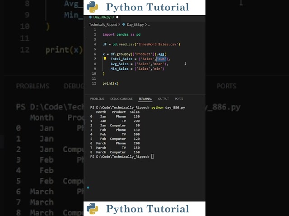Screen dimensions: 289x216
Task: Click the 'Python Tutorial' title in the bottom banner
Action: (x=148, y=209)
